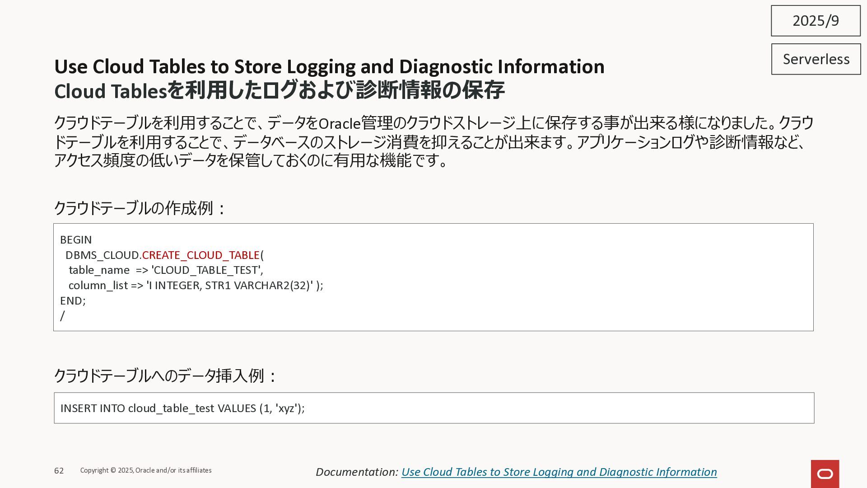Screen dimensions: 867x488
Task: Click the クラウドテーブルへのデータ挿入例 heading
Action: coord(165,376)
